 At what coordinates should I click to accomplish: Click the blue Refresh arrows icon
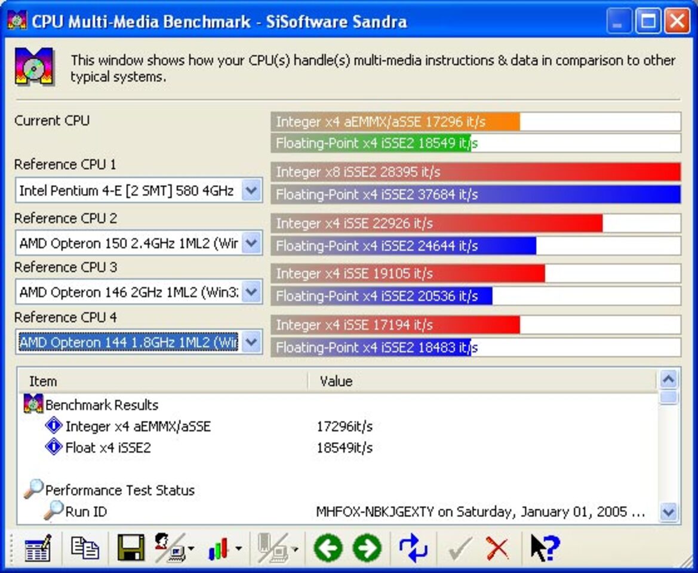(413, 547)
